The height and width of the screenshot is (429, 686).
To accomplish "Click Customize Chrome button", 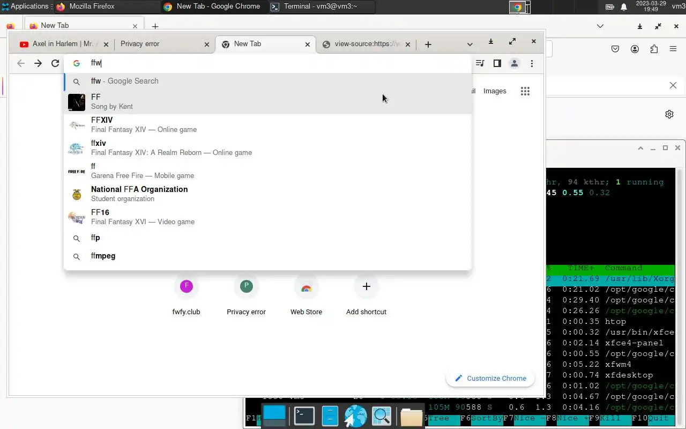I will (x=490, y=379).
